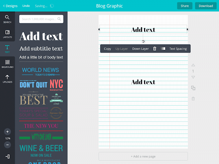Open the Uploads sidebar tab

pyautogui.click(x=7, y=79)
